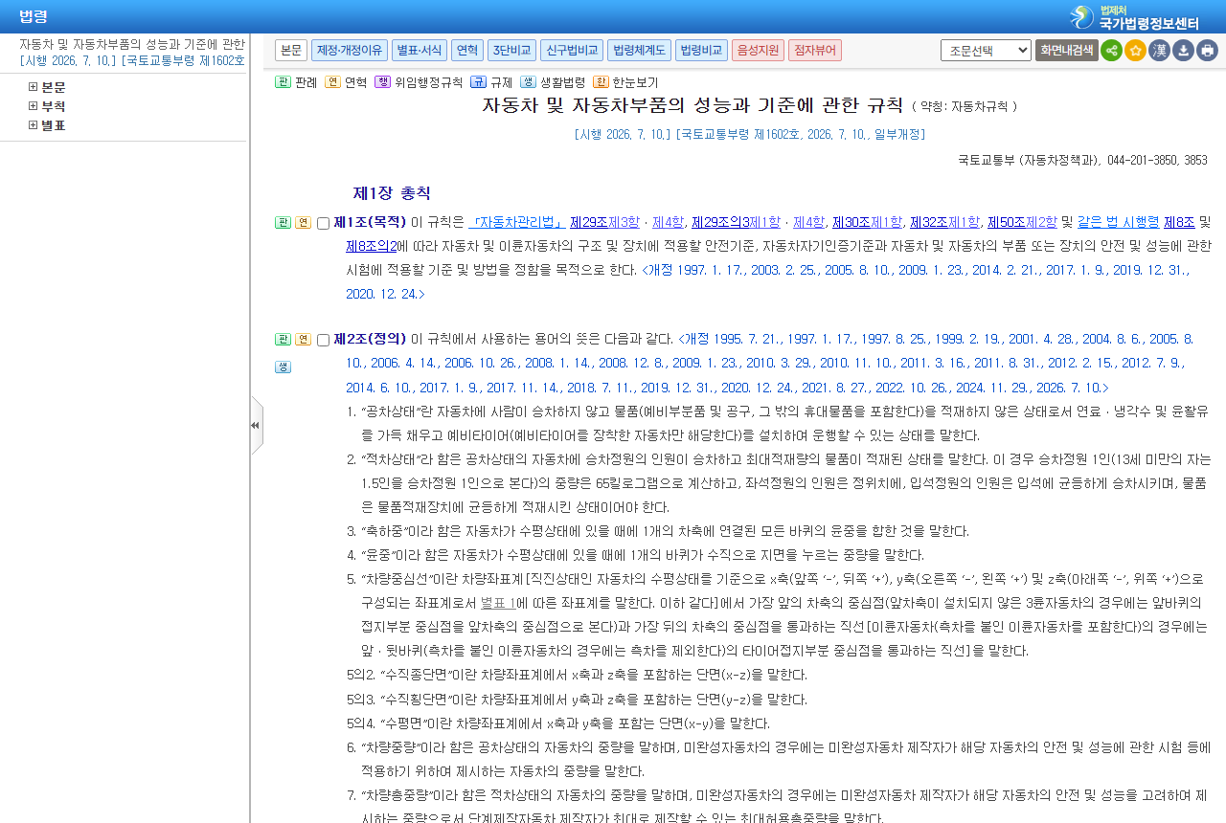Expand the 본문 tree node
The image size is (1226, 823).
(x=33, y=87)
